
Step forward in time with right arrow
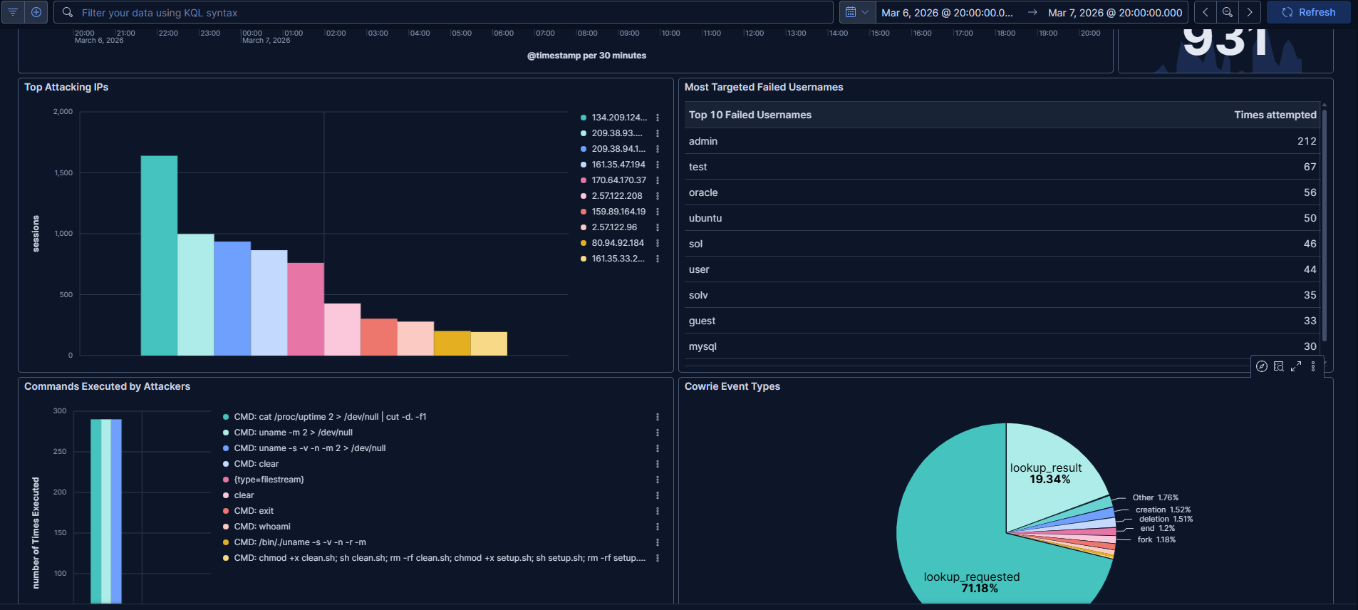[x=1250, y=12]
